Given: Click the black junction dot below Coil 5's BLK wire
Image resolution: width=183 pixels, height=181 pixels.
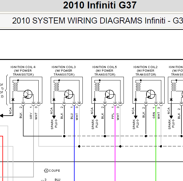Looking at the screenshot, I should pos(105,136).
